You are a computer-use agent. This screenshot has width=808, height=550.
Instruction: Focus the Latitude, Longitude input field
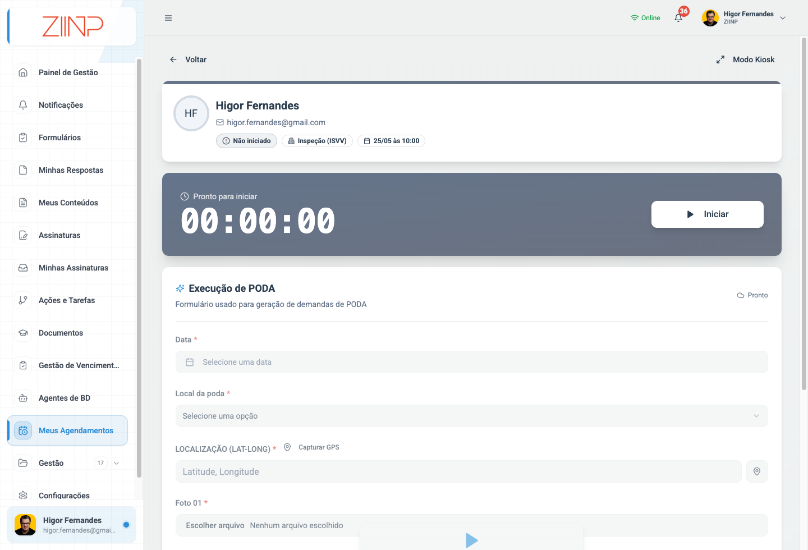click(458, 471)
